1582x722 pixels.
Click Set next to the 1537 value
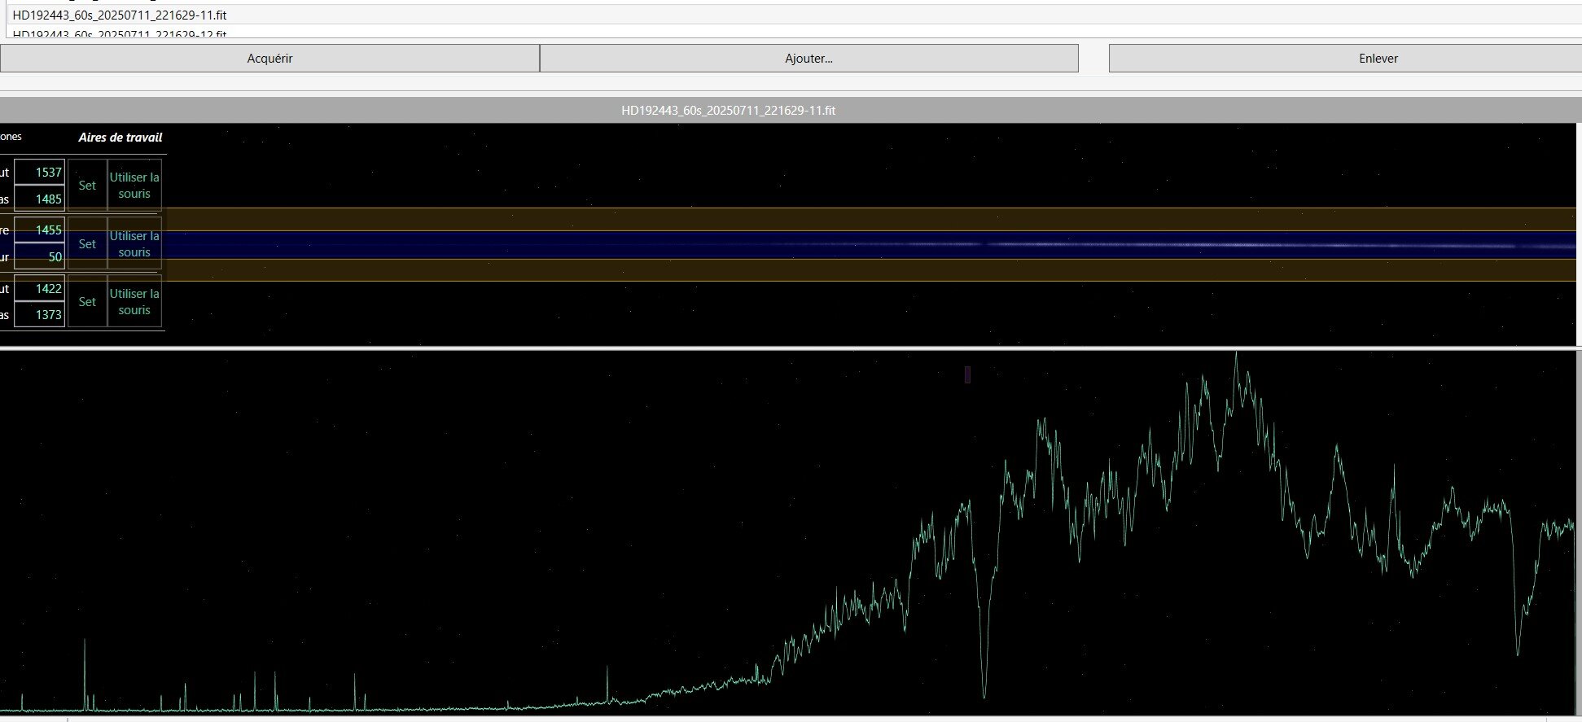[87, 186]
